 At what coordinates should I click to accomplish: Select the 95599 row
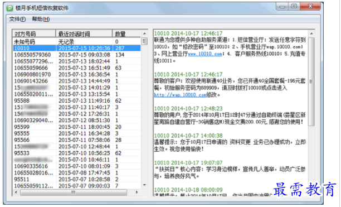point(76,127)
